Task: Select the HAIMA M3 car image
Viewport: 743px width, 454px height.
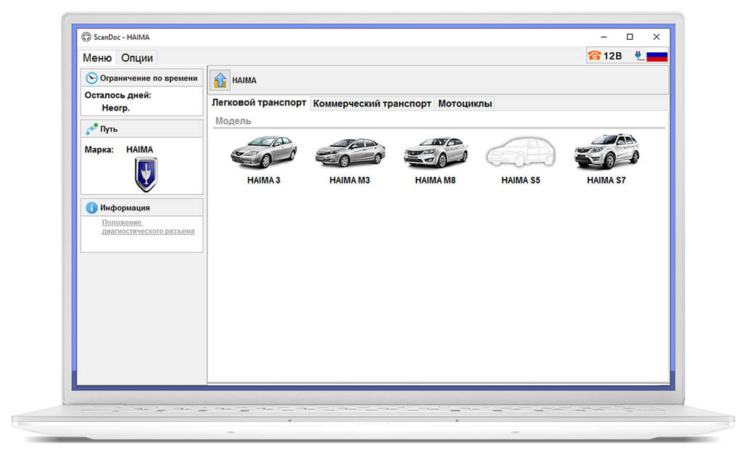Action: [x=350, y=152]
